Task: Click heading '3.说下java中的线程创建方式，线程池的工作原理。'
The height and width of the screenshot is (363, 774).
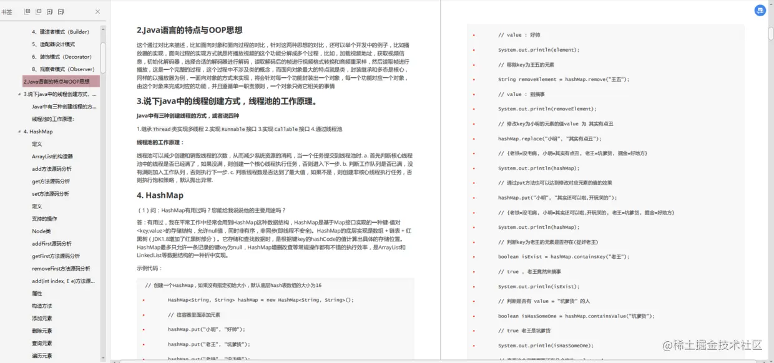Action: [x=227, y=101]
